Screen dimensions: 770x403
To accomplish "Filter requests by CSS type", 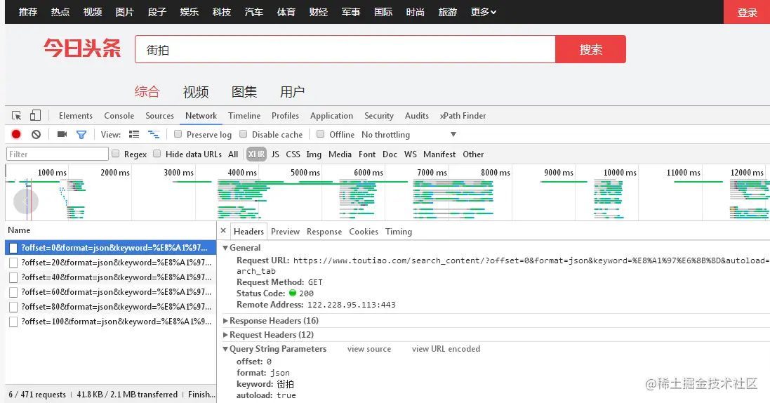I will pos(293,154).
